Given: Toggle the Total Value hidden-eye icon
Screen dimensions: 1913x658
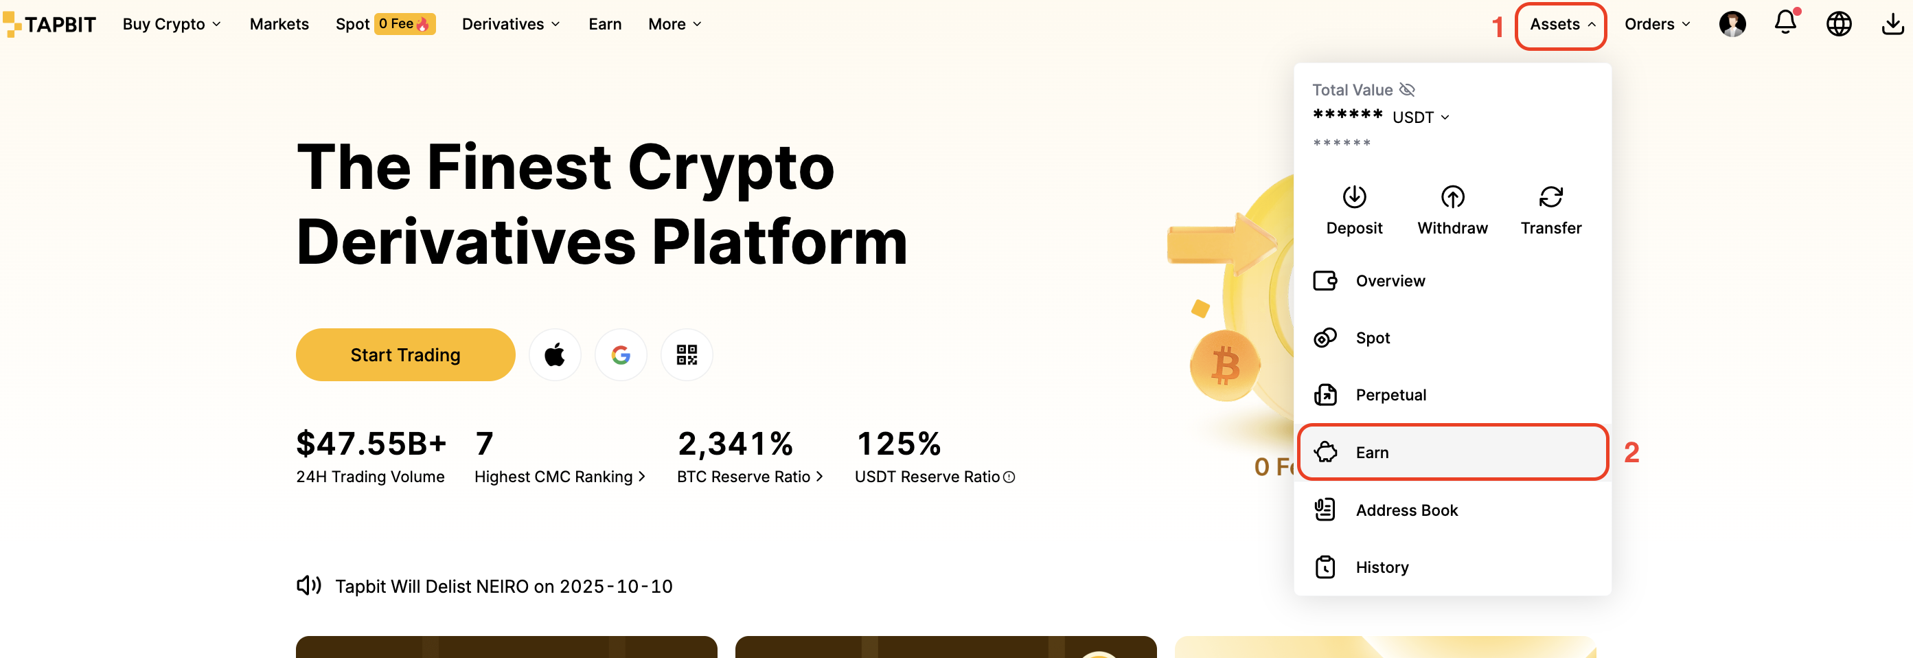Looking at the screenshot, I should click(x=1406, y=90).
